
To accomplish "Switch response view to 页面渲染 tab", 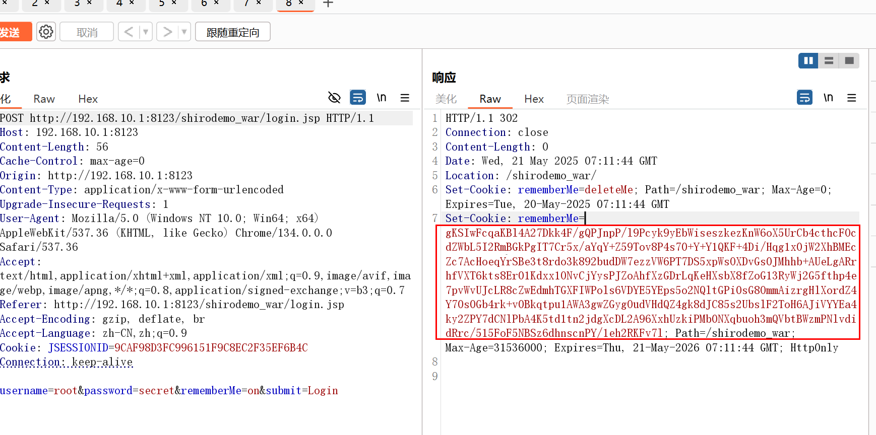I will (x=587, y=99).
